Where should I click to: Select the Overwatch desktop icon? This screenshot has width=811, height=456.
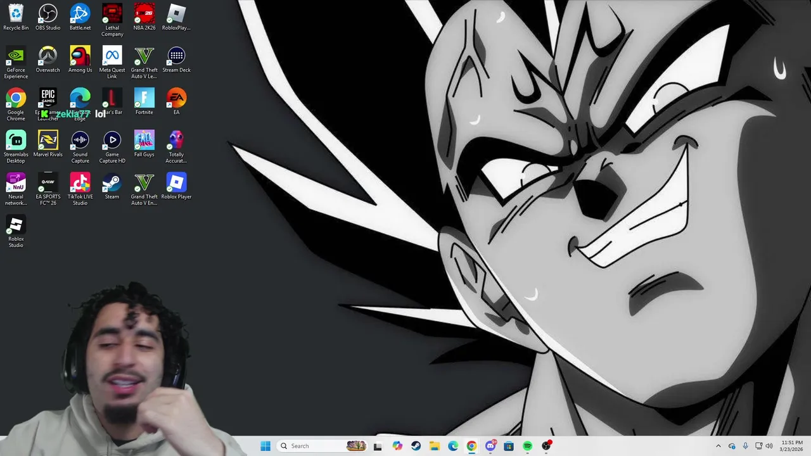pos(48,60)
